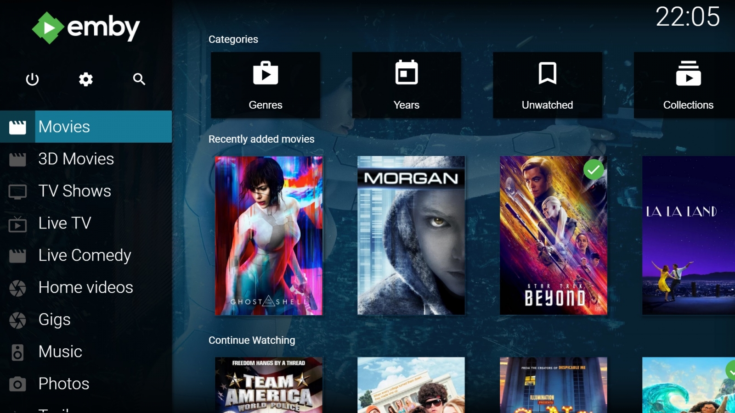Open search with the magnifier icon
Image resolution: width=735 pixels, height=413 pixels.
pos(139,79)
